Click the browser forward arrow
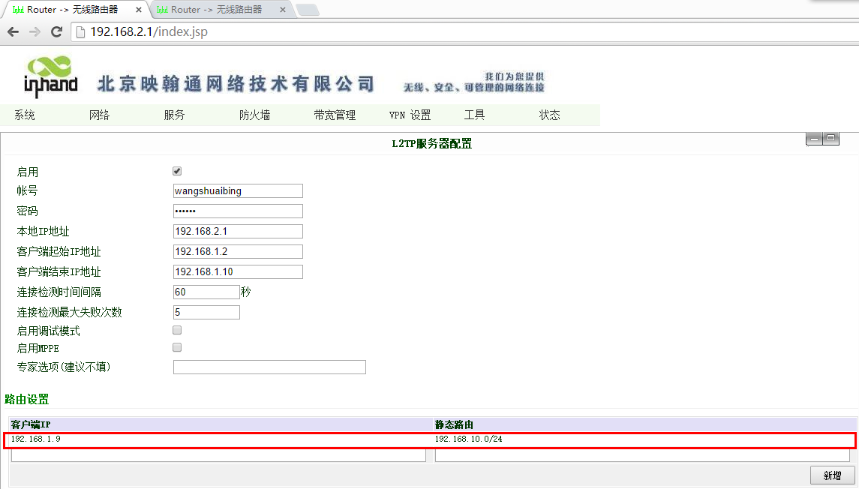The image size is (859, 489). (35, 32)
